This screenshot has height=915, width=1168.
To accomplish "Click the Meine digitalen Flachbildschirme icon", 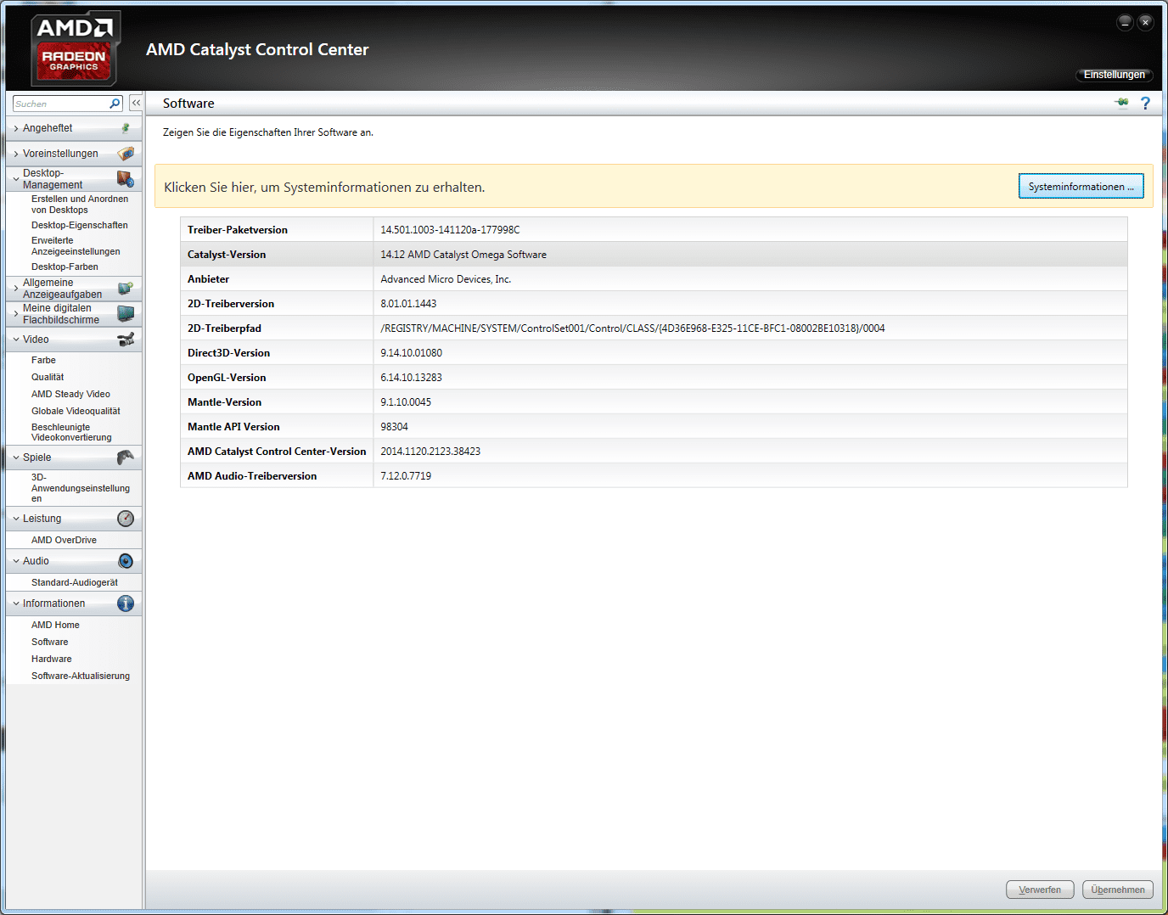I will (126, 314).
